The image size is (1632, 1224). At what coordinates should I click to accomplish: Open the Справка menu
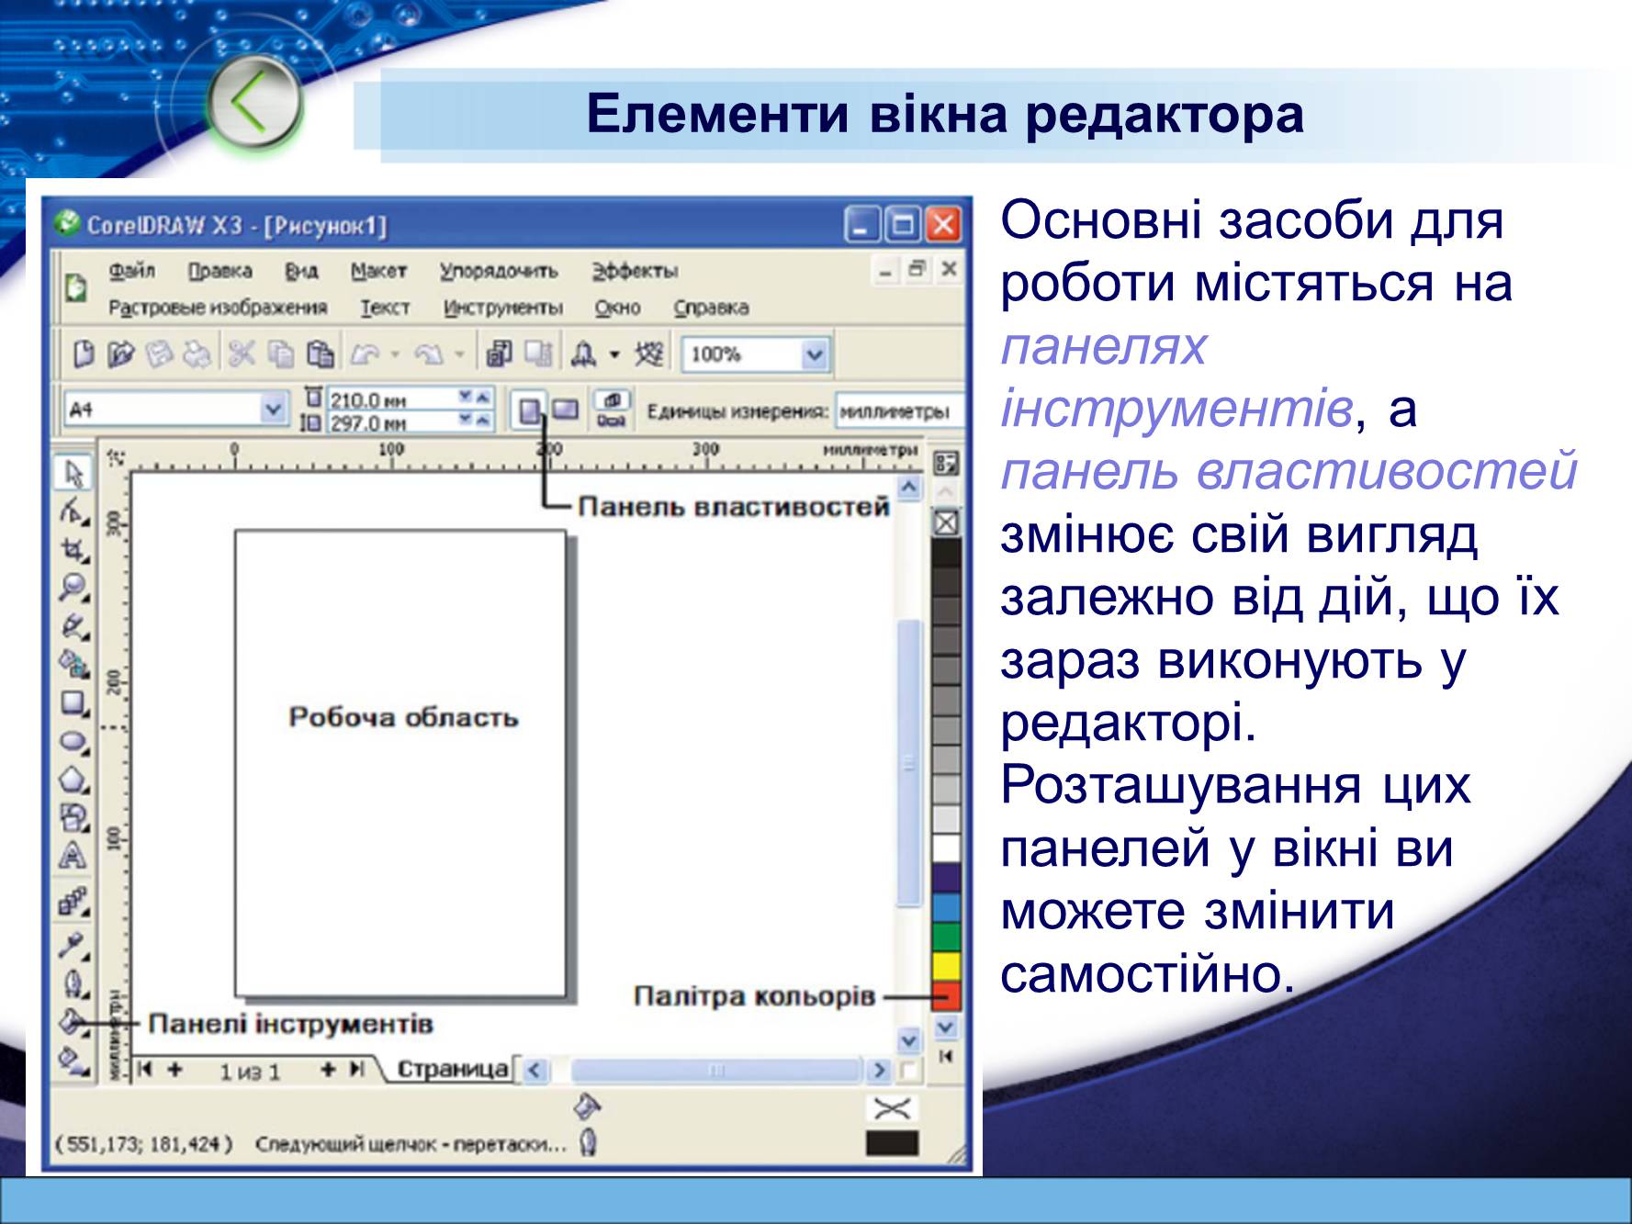712,308
